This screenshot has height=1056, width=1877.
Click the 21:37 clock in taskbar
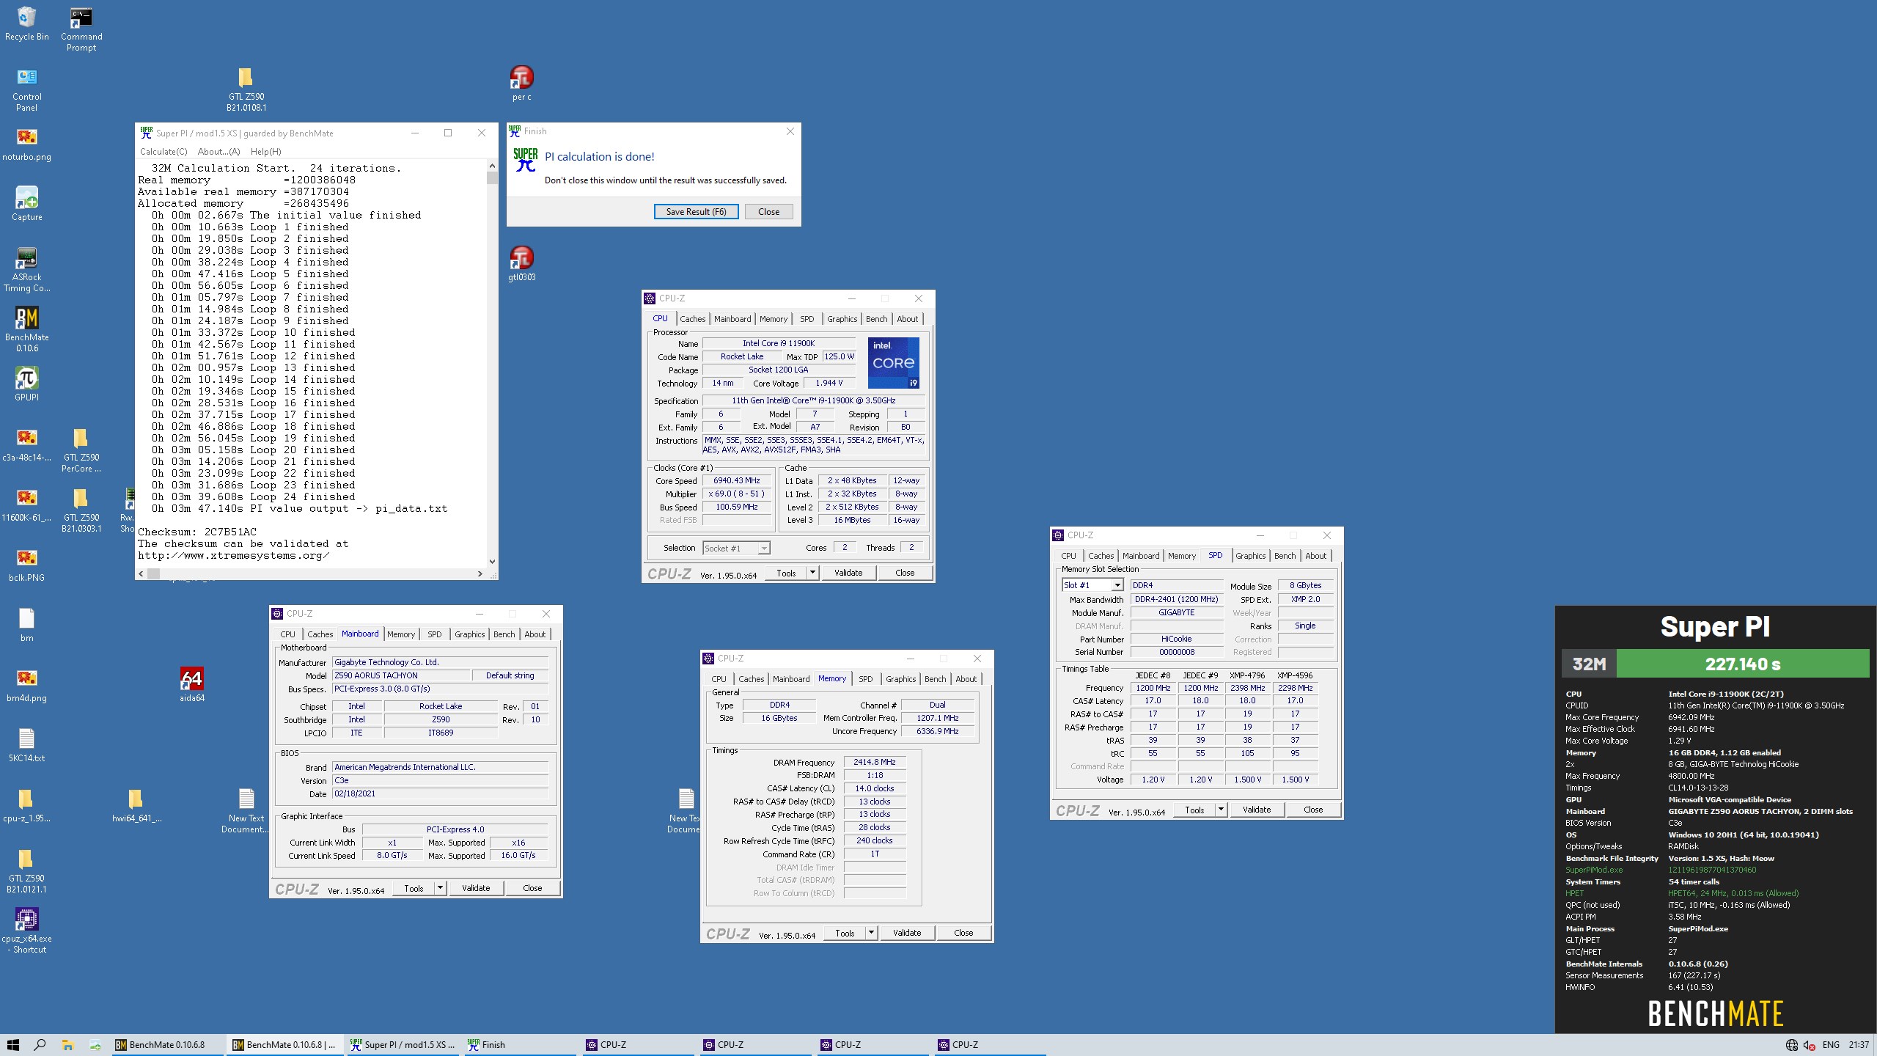[1859, 1045]
